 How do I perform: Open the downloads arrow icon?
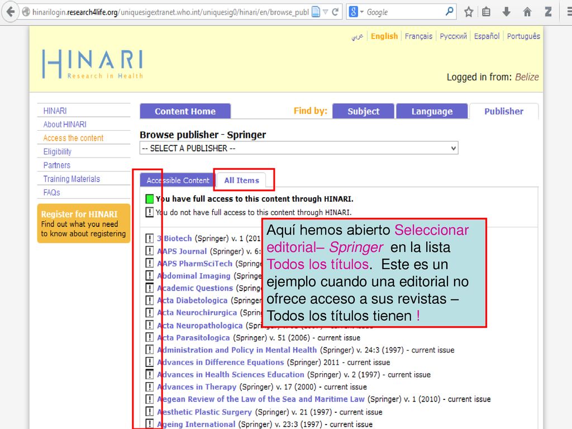coord(506,12)
